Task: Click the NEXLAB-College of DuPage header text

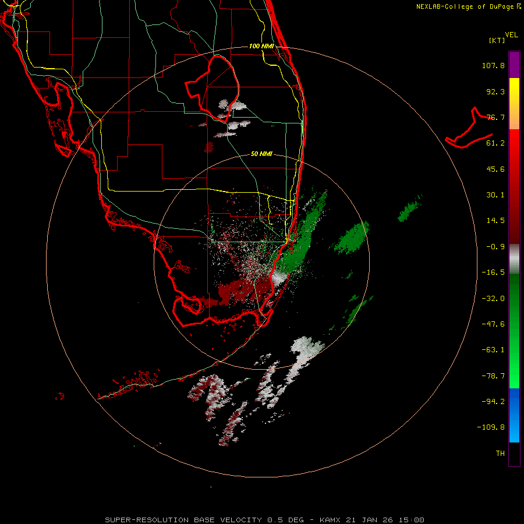Action: point(468,6)
